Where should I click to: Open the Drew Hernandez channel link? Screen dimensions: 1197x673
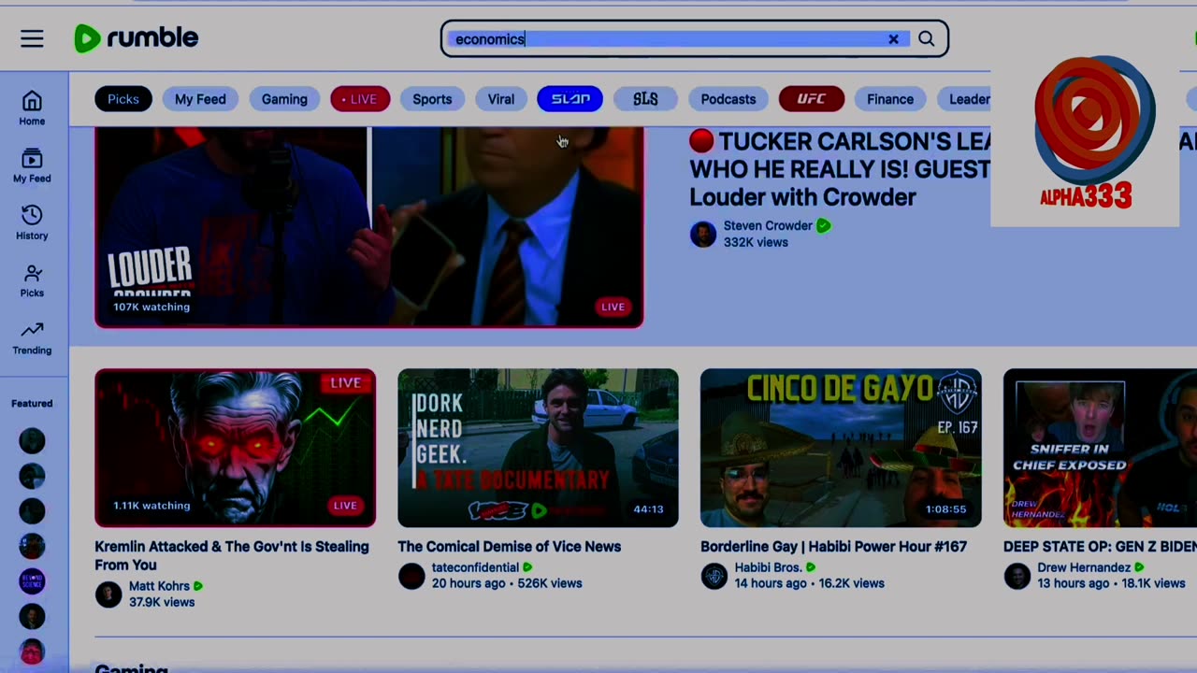point(1083,567)
